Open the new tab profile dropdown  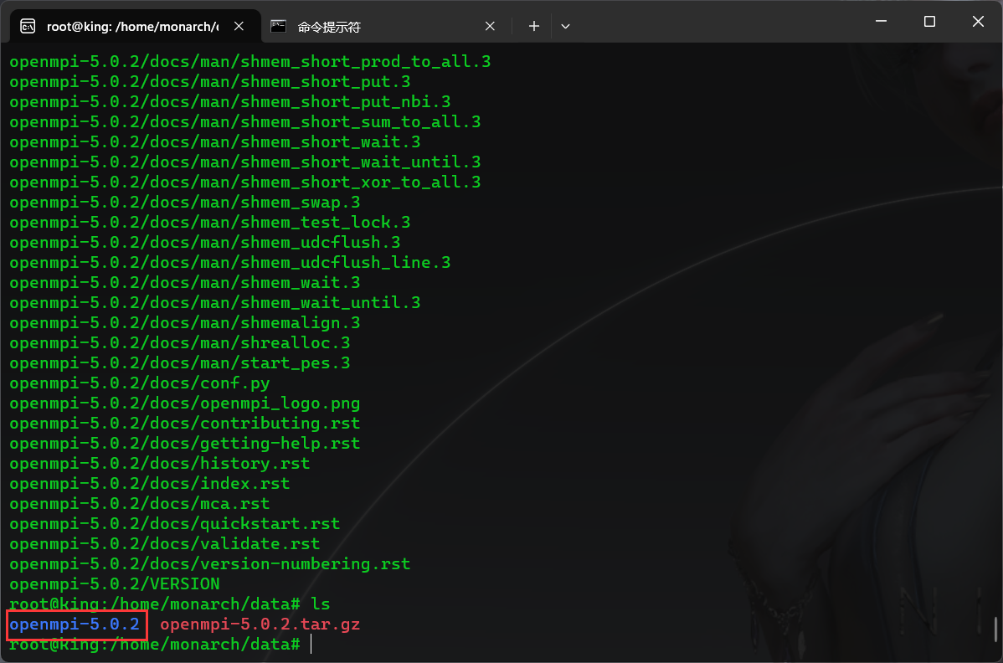click(x=565, y=26)
